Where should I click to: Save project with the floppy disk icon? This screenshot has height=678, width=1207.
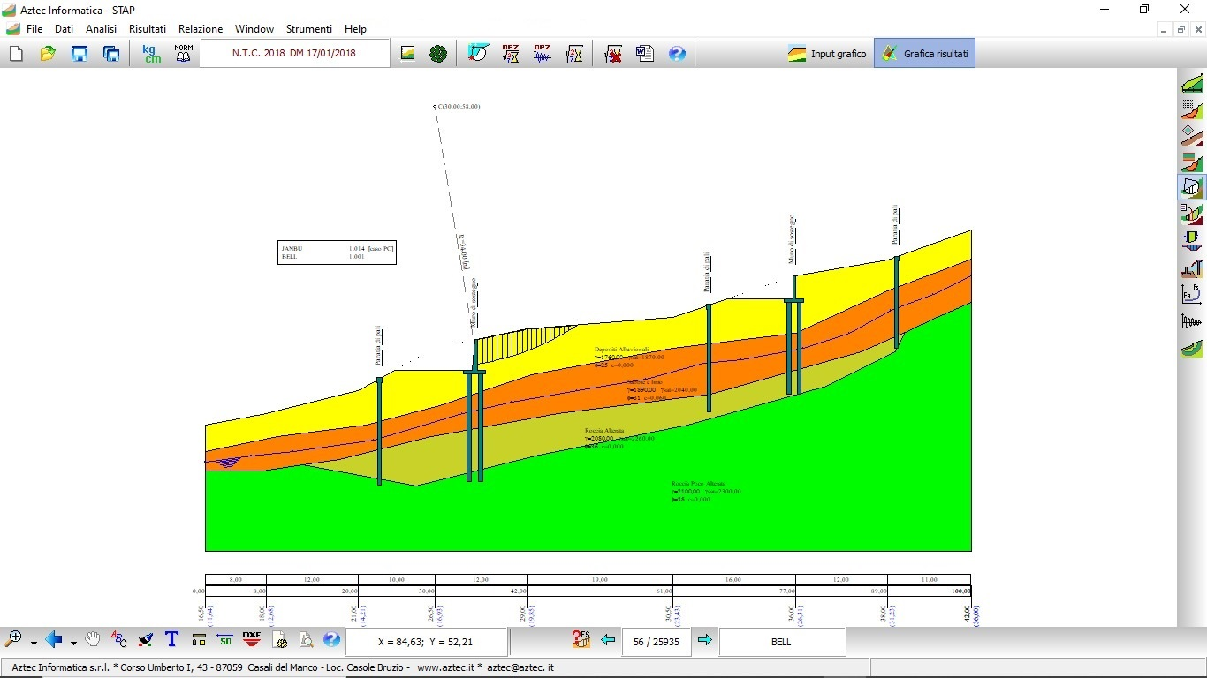pyautogui.click(x=80, y=54)
